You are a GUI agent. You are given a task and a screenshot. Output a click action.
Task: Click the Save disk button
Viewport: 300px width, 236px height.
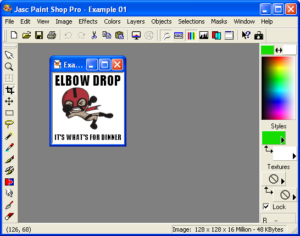click(x=39, y=35)
